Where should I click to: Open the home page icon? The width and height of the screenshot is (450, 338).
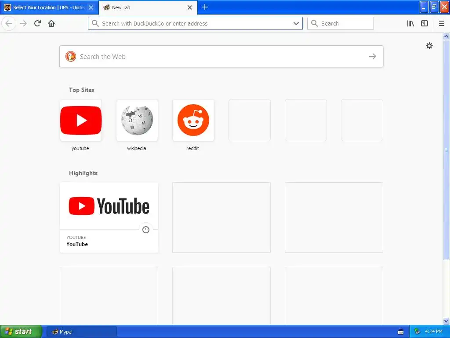click(x=51, y=23)
